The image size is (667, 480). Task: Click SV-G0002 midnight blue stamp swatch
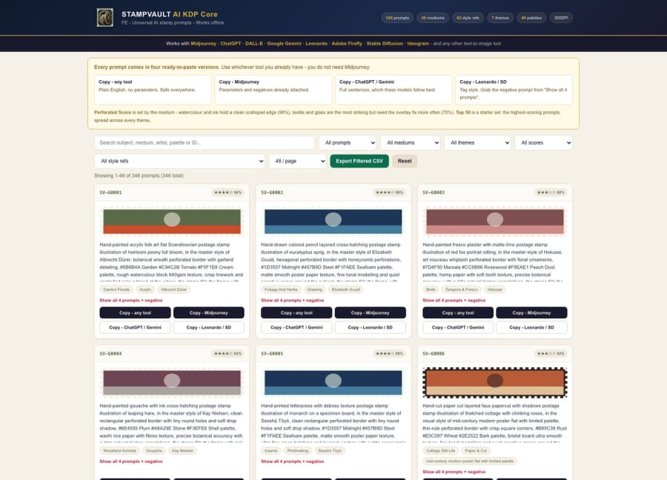click(x=333, y=221)
